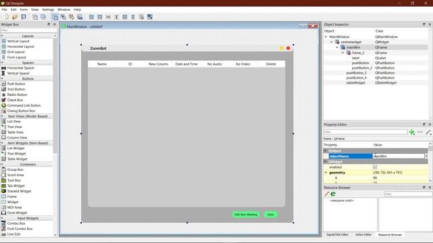
Task: Float the Widget Box panel with its dock icon
Action: 49,24
